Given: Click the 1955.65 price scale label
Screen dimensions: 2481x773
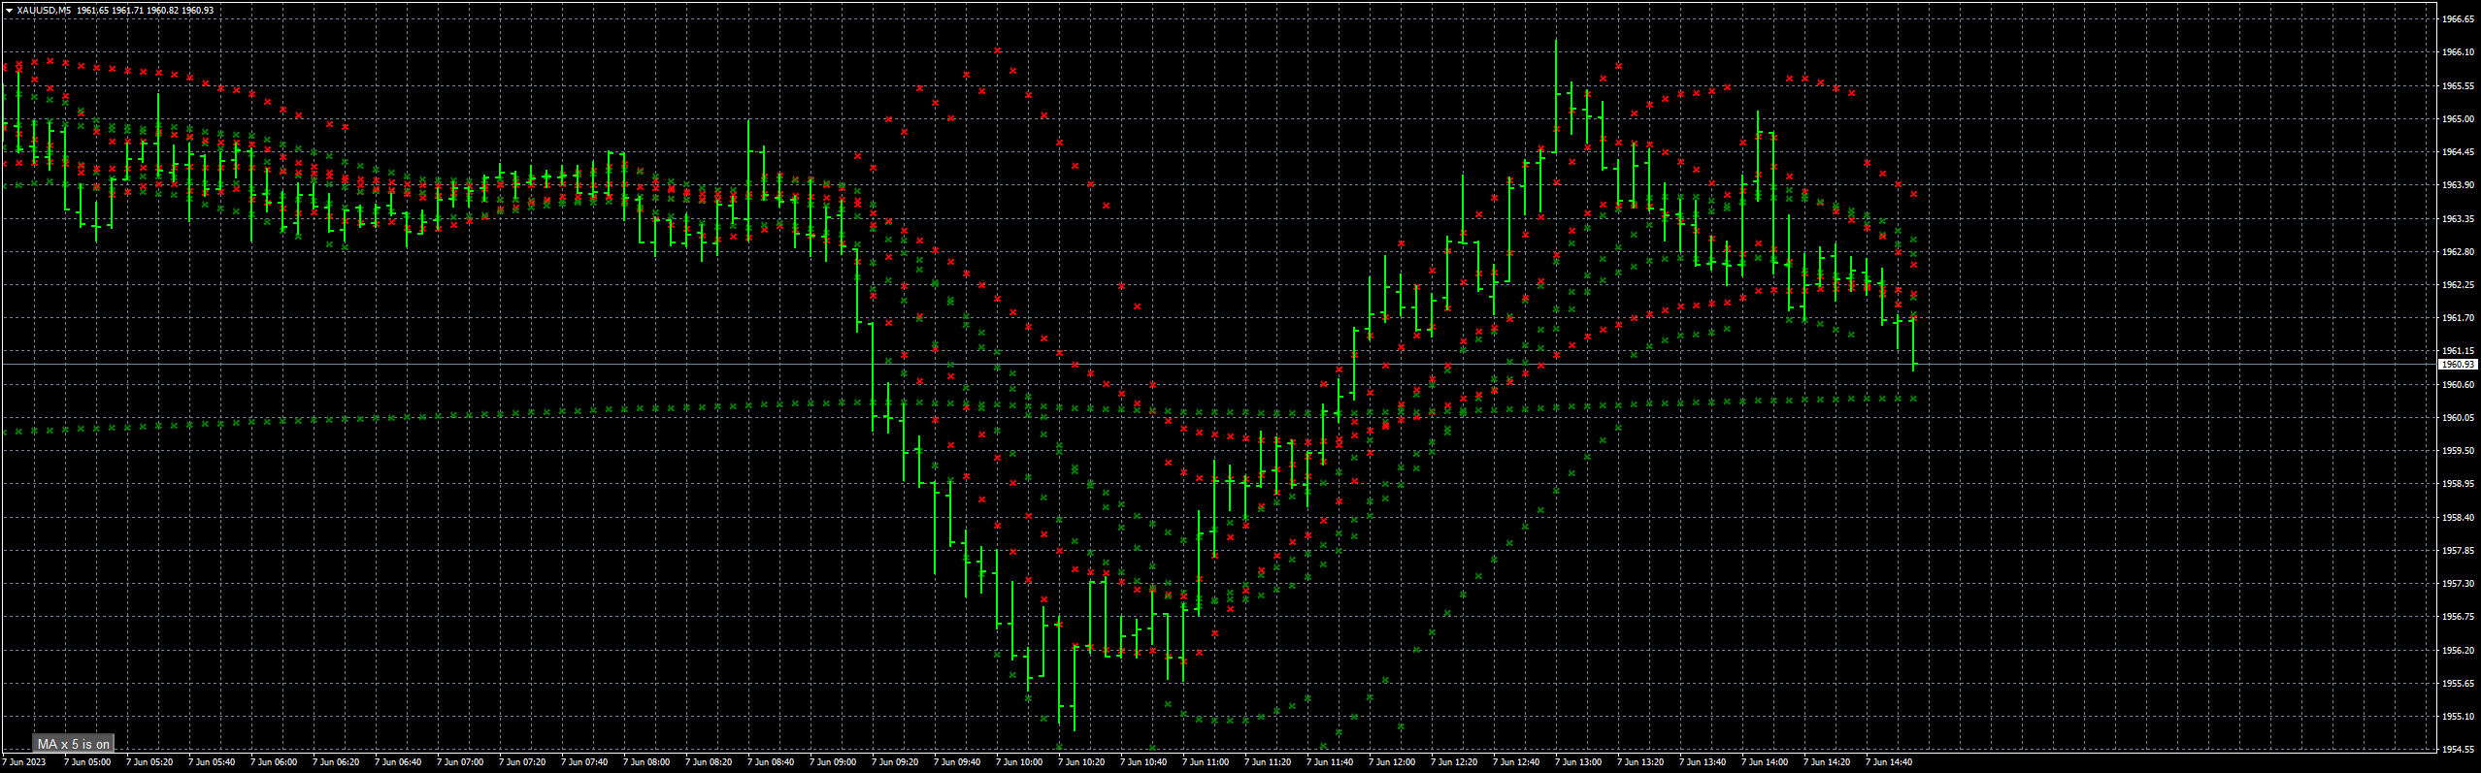Looking at the screenshot, I should point(2458,684).
